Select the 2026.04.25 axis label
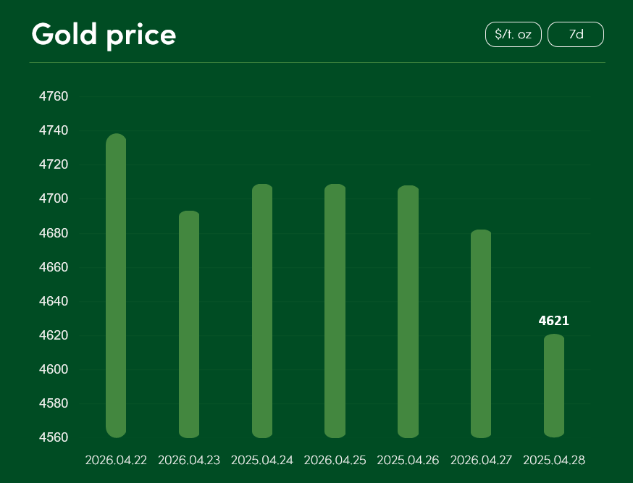The width and height of the screenshot is (633, 483). pyautogui.click(x=335, y=461)
